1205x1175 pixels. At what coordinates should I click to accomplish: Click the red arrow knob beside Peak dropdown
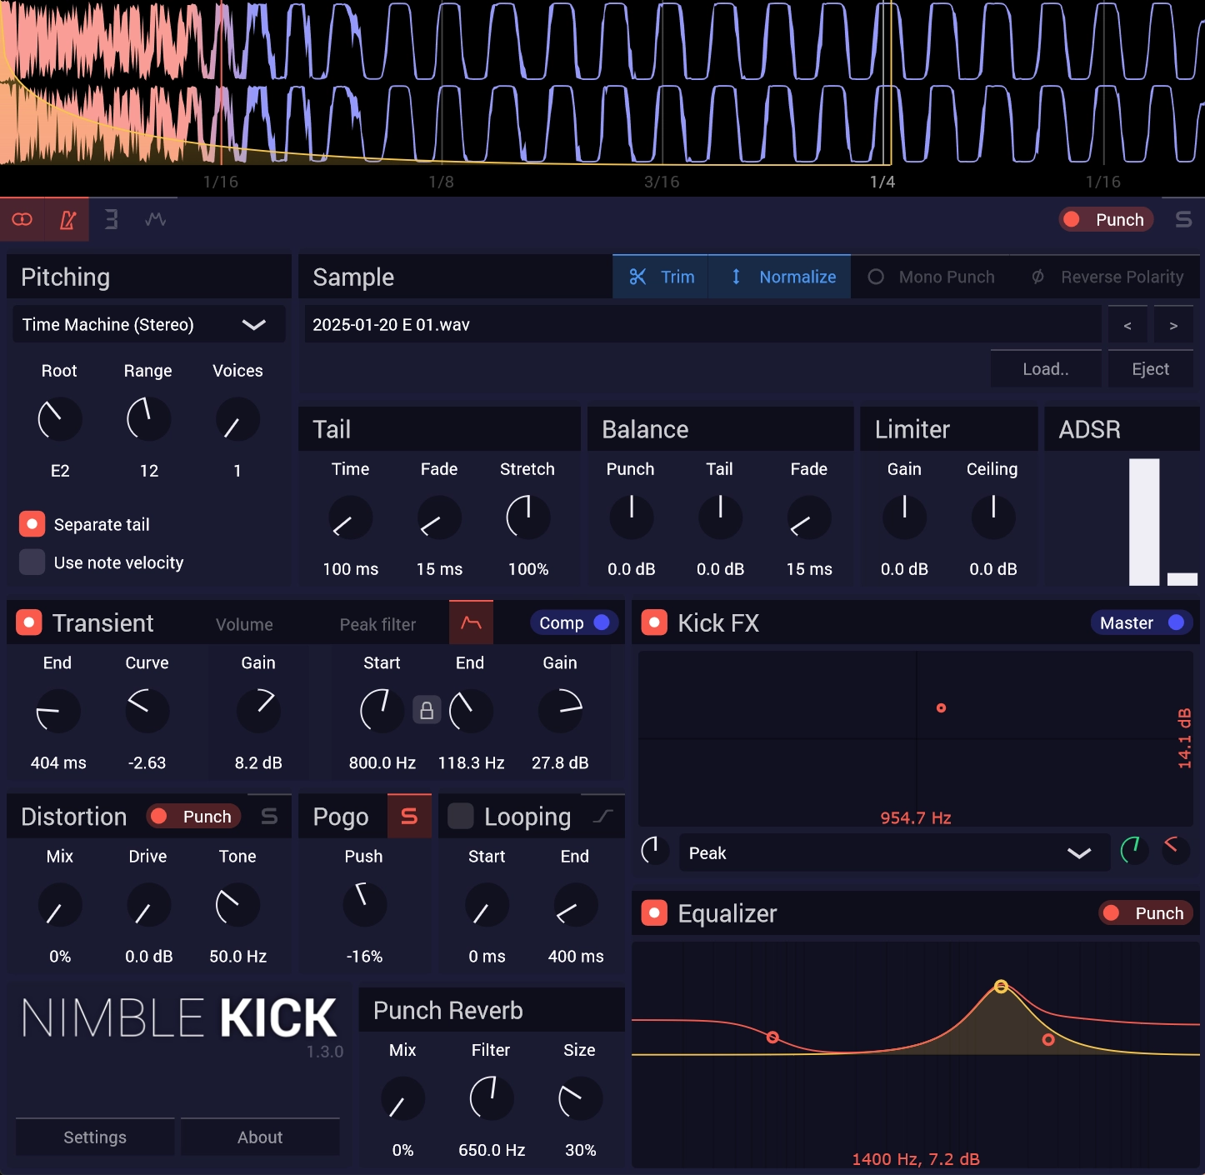(x=1176, y=850)
